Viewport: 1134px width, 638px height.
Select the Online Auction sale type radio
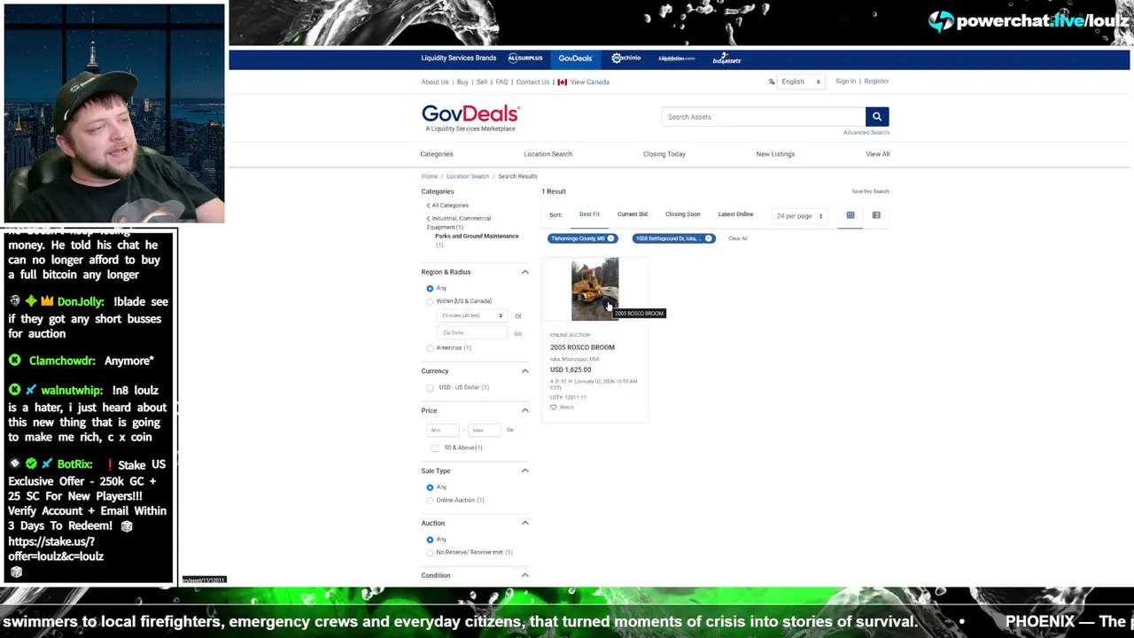pos(430,500)
